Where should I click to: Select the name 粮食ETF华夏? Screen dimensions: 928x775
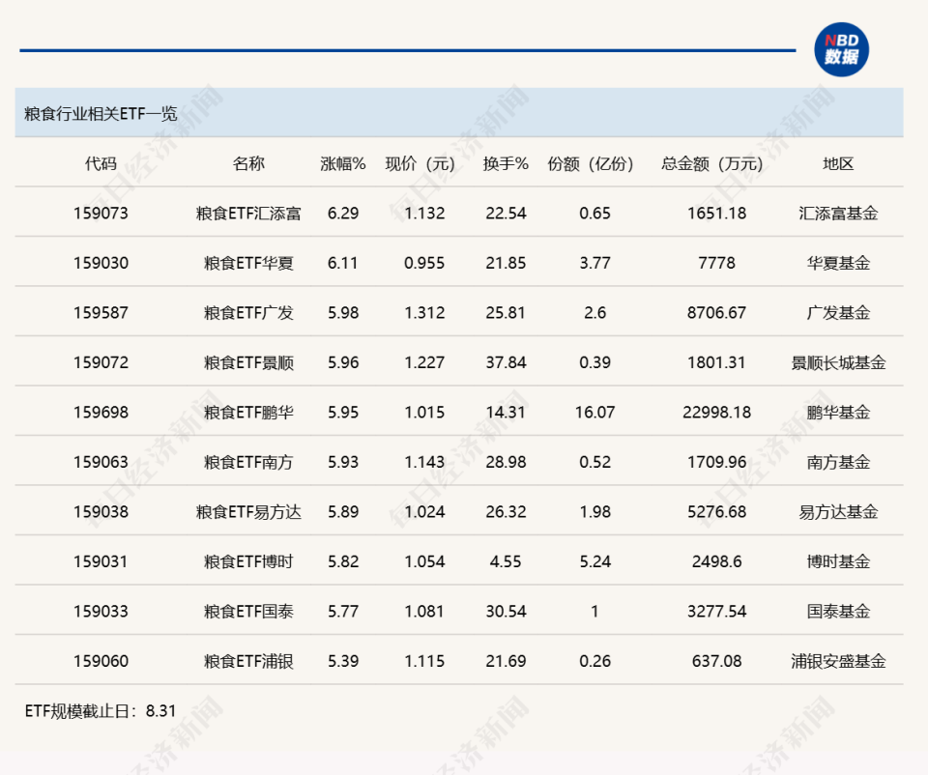[248, 263]
